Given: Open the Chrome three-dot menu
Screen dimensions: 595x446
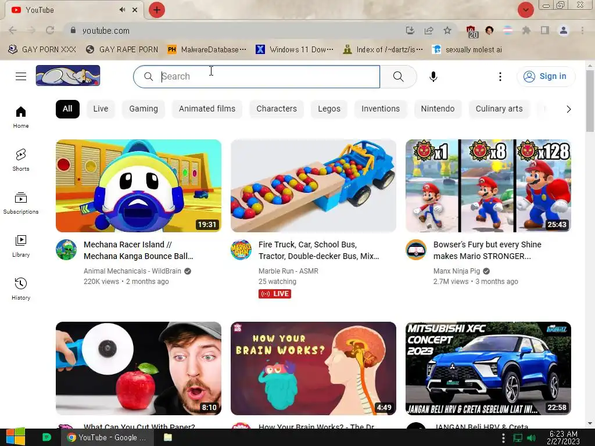Looking at the screenshot, I should point(582,30).
